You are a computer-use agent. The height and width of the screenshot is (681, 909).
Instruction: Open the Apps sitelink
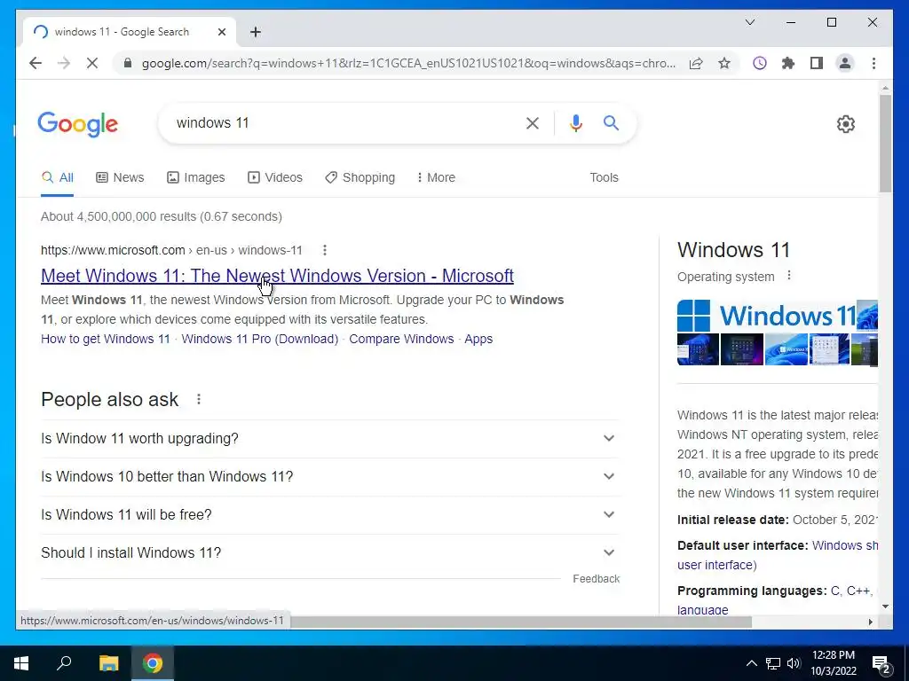(x=478, y=339)
